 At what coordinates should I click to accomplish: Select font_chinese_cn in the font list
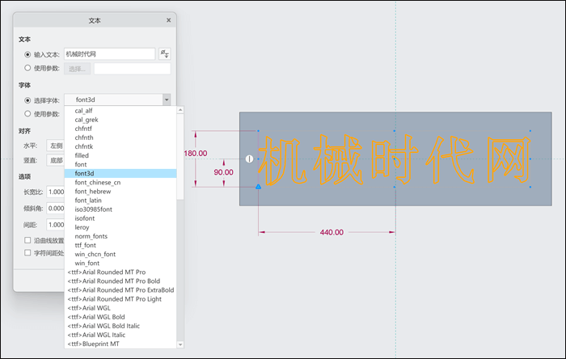click(x=120, y=183)
